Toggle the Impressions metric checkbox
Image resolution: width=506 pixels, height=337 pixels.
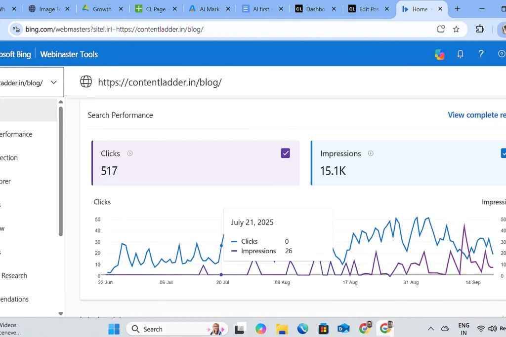504,153
